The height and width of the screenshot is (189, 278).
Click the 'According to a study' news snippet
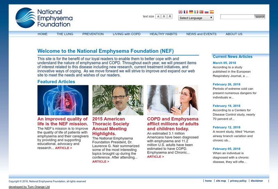click(232, 72)
